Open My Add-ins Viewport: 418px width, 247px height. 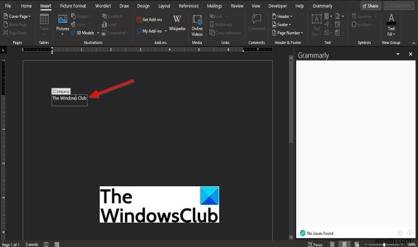click(149, 31)
